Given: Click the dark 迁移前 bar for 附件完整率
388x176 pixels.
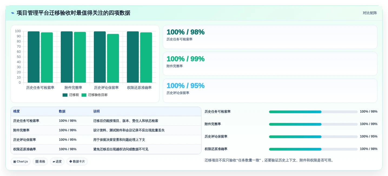Looking at the screenshot, I should click(x=67, y=57).
